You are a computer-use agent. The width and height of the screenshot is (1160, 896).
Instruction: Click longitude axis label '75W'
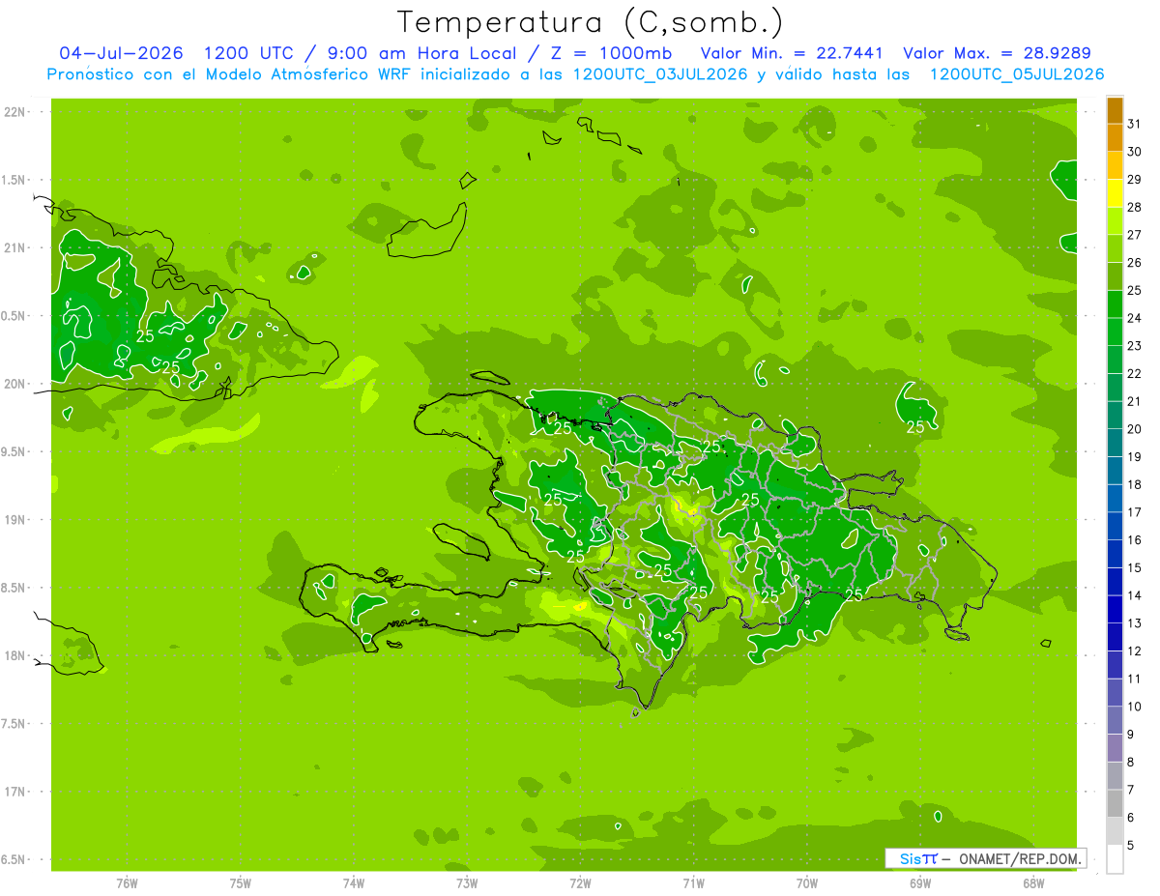(241, 882)
